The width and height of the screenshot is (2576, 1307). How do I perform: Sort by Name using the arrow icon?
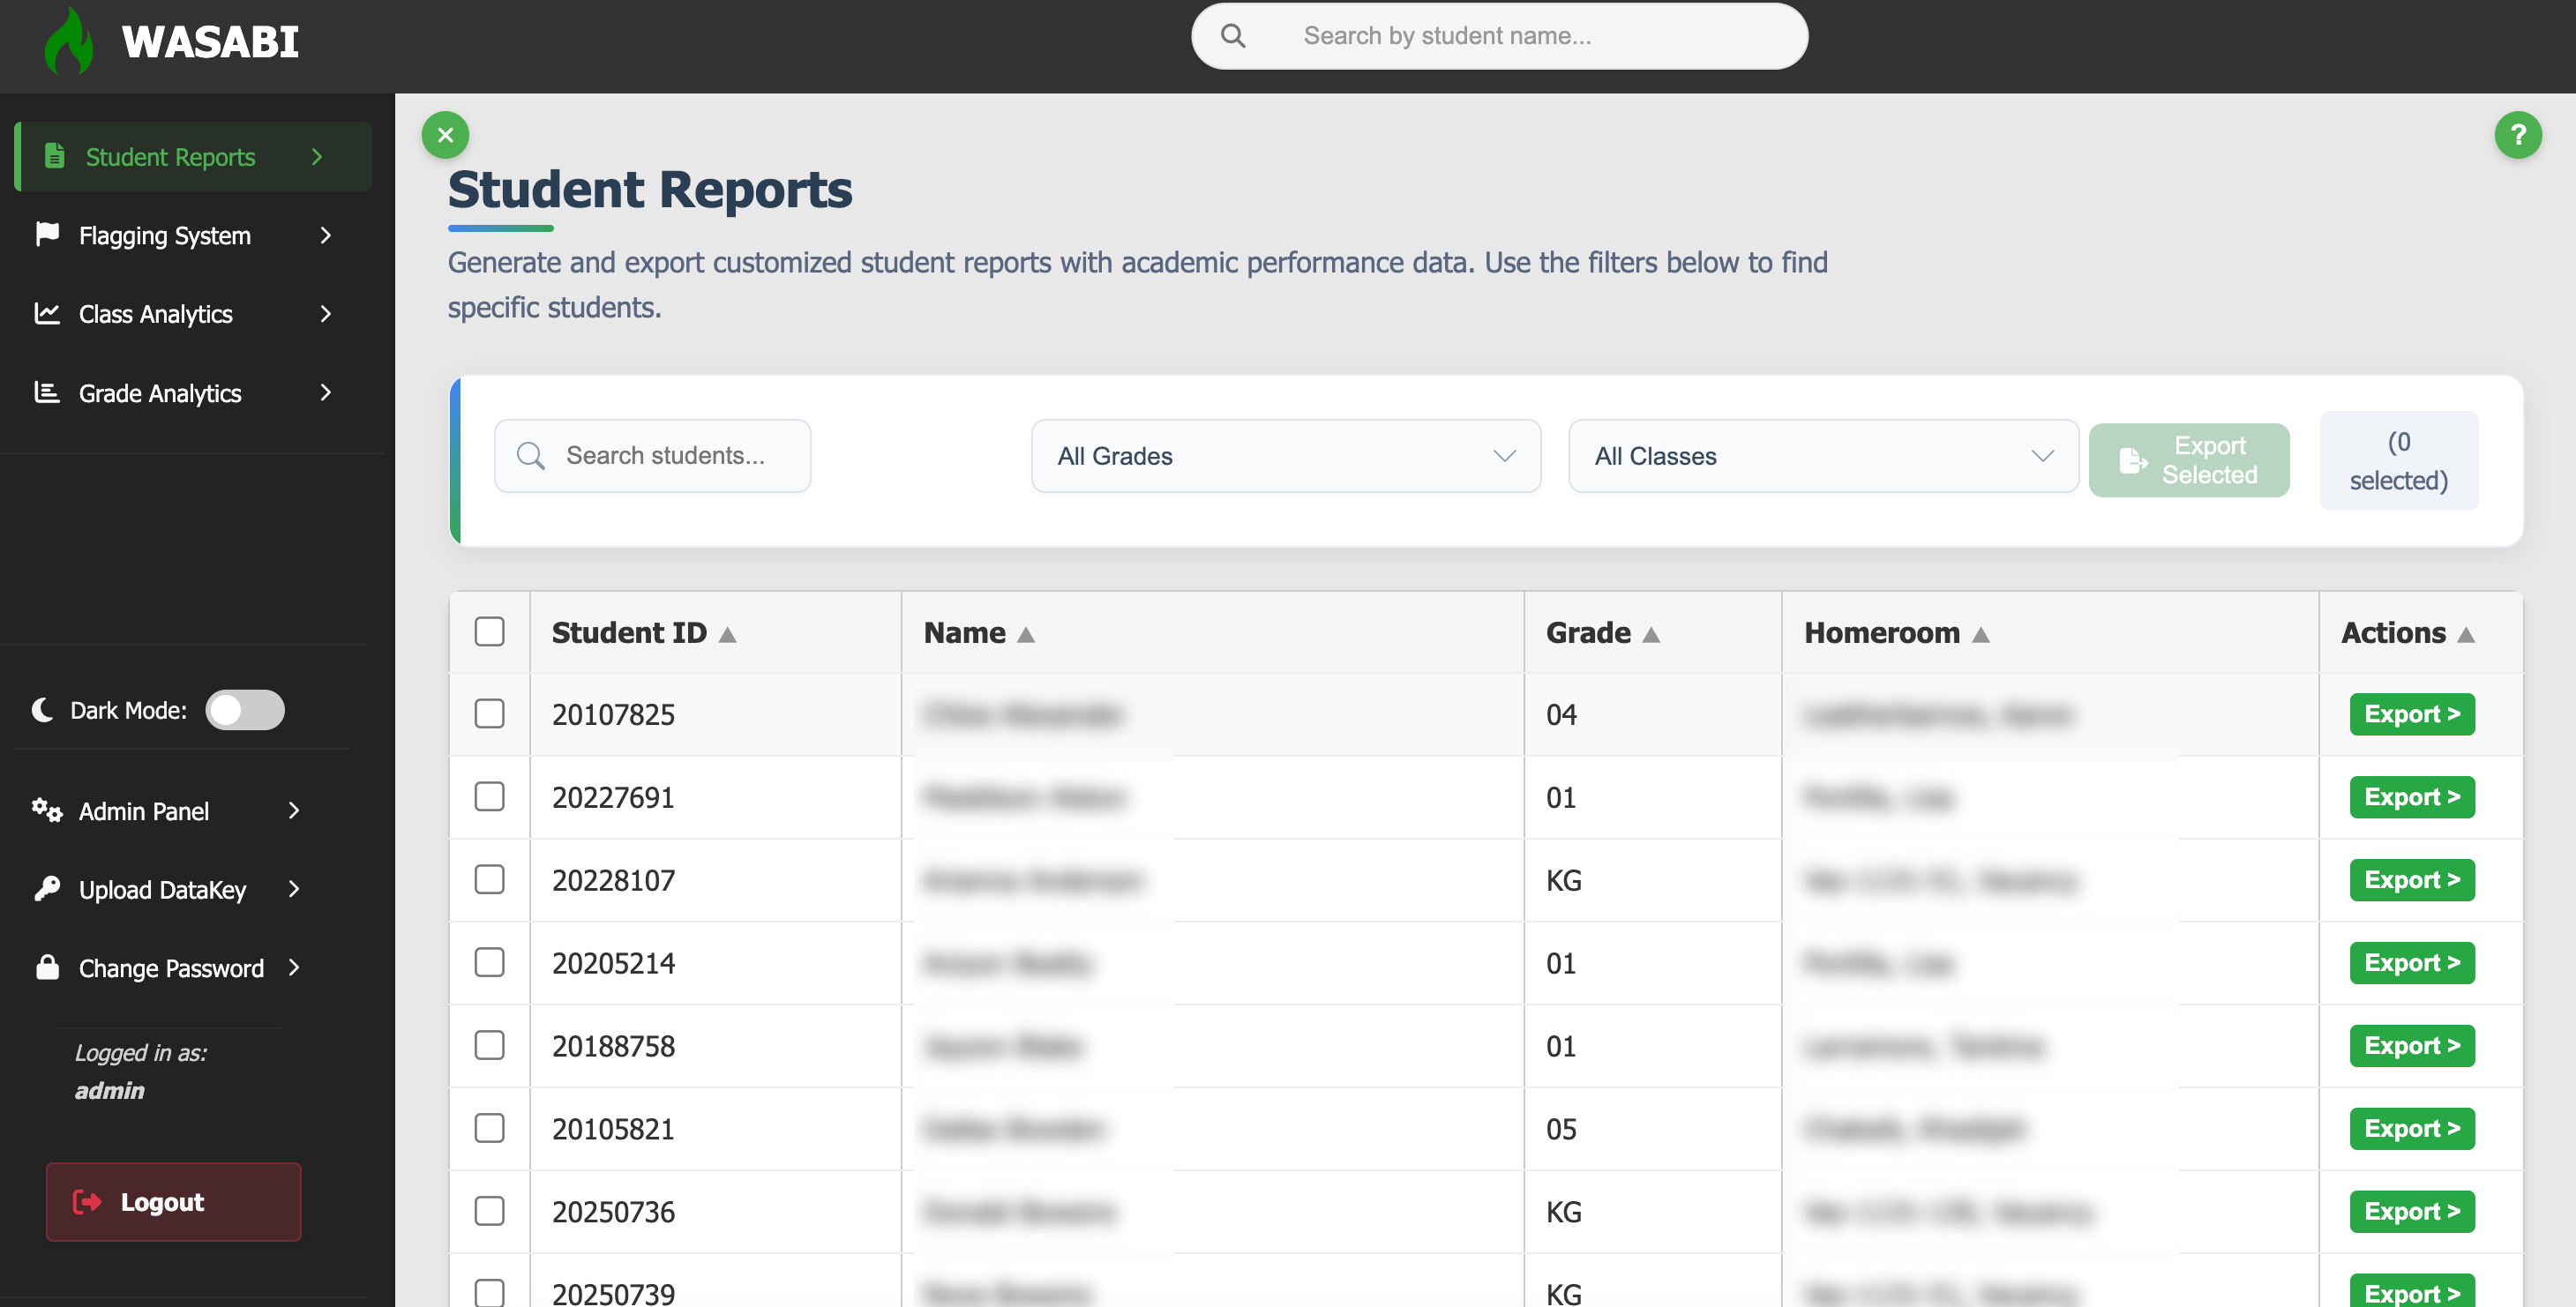(x=1025, y=634)
